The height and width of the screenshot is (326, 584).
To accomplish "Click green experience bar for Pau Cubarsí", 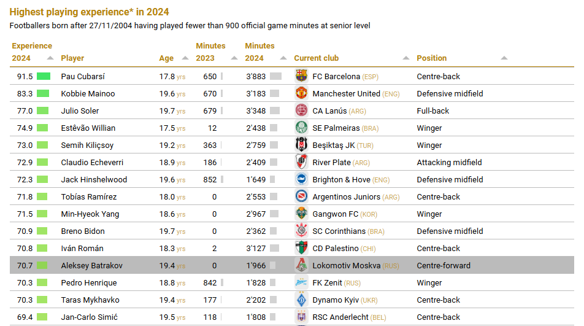I will click(43, 77).
